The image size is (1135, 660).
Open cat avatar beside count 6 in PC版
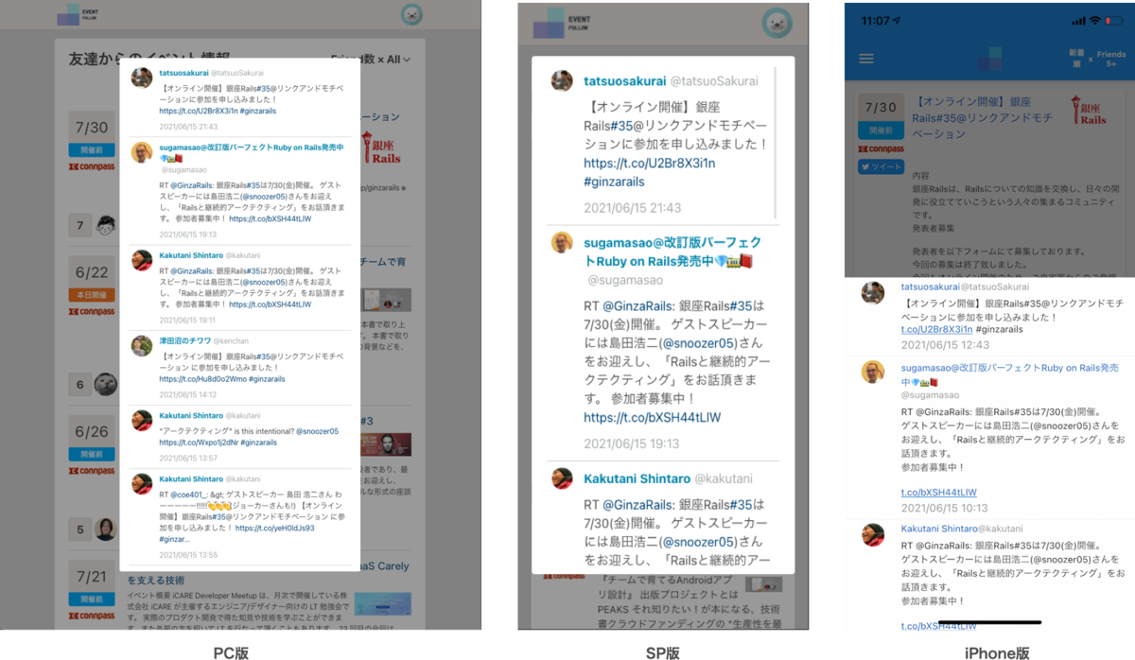106,384
